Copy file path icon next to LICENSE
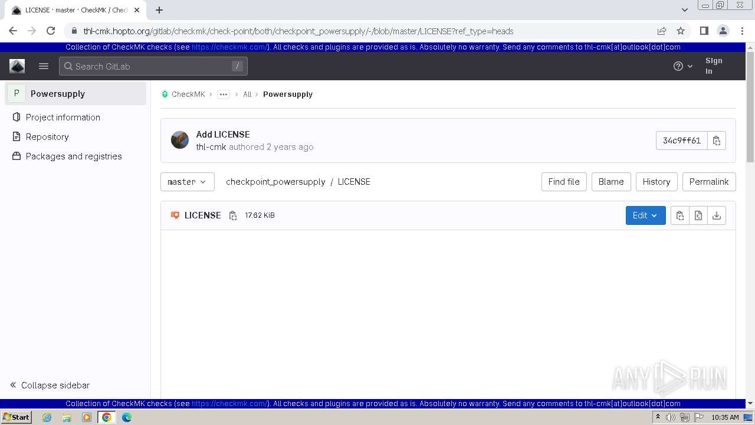This screenshot has height=425, width=755. tap(233, 215)
